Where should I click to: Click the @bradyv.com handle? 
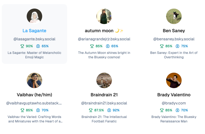pos(174,103)
